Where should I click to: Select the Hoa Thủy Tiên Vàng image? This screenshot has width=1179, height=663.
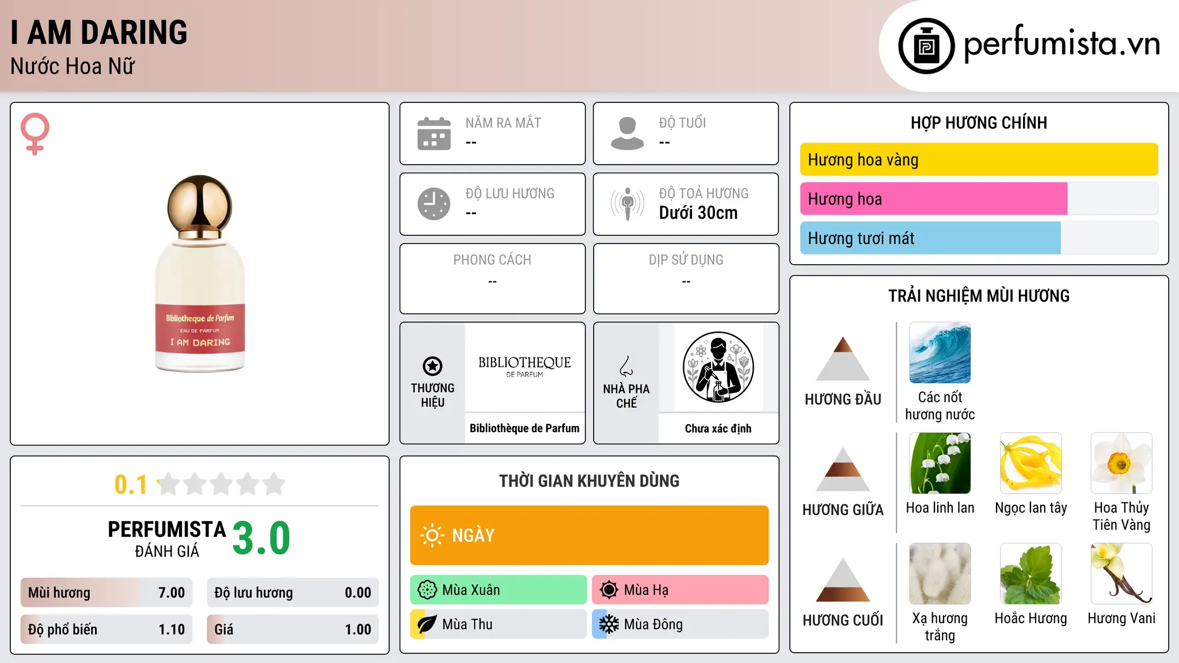pos(1121,463)
